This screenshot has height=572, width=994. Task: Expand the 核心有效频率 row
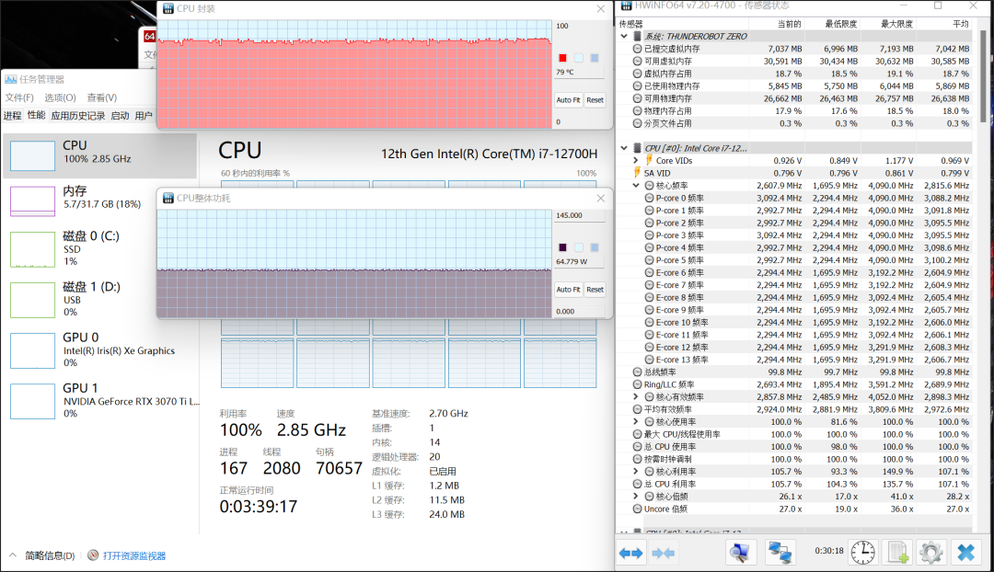click(636, 396)
